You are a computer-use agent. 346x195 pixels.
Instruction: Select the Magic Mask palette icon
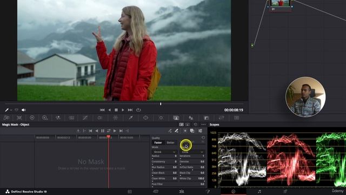coord(176,118)
